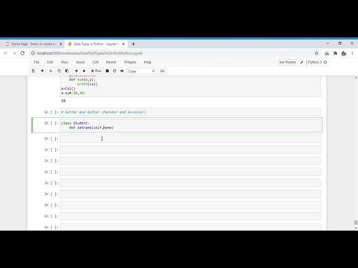Click the Python 3 kernel indicator circle
This screenshot has width=358, height=268.
point(326,62)
